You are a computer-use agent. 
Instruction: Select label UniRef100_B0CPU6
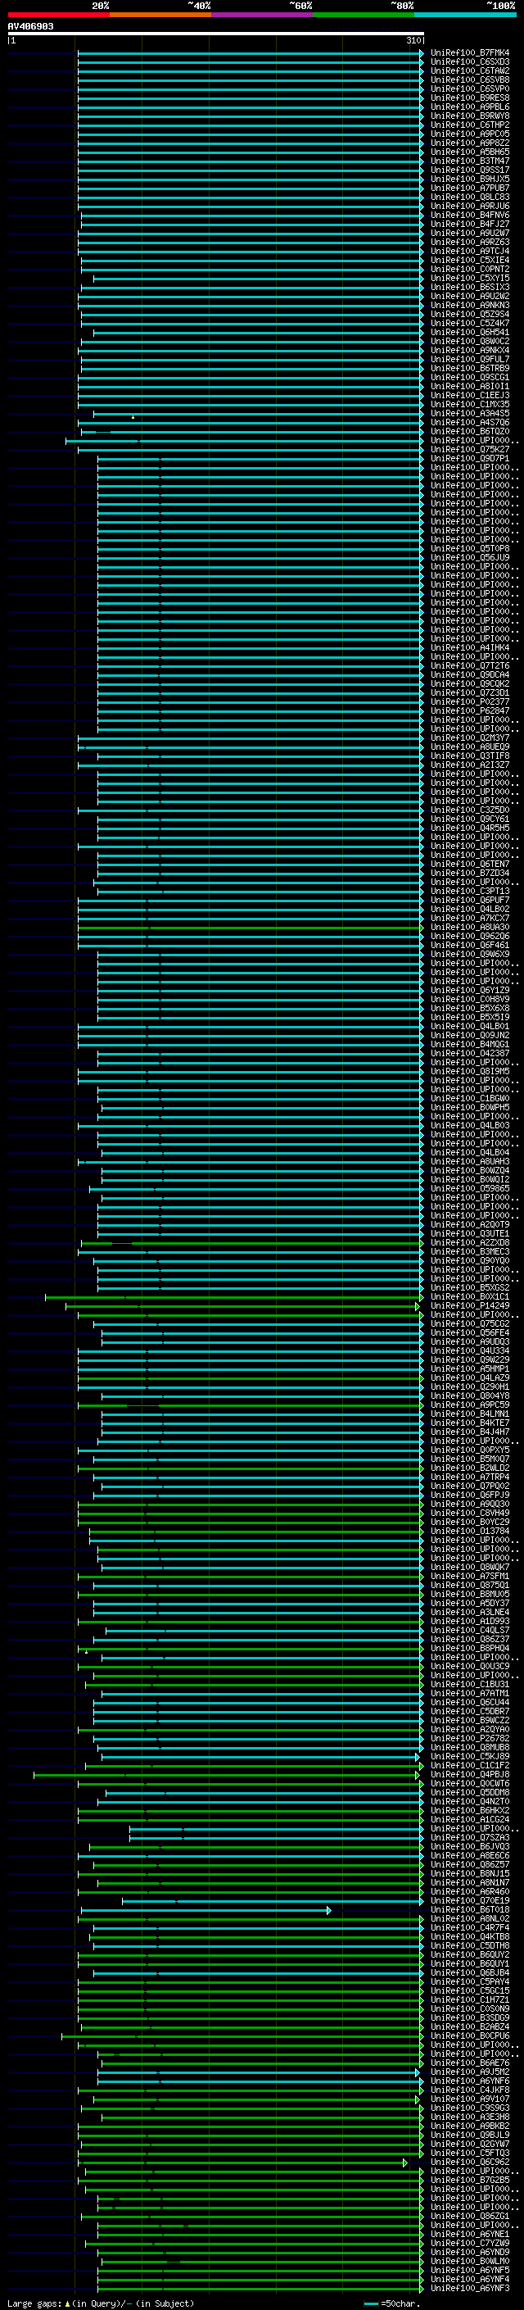pyautogui.click(x=469, y=2035)
